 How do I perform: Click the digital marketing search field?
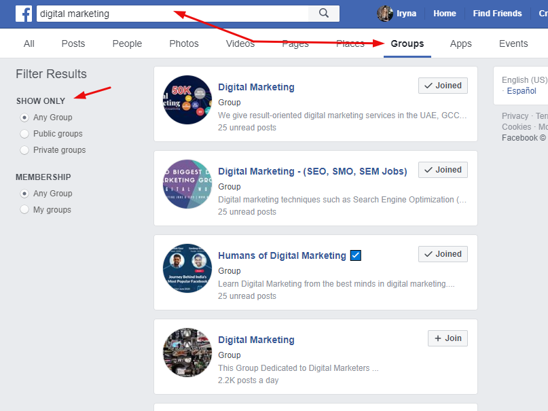coord(170,14)
